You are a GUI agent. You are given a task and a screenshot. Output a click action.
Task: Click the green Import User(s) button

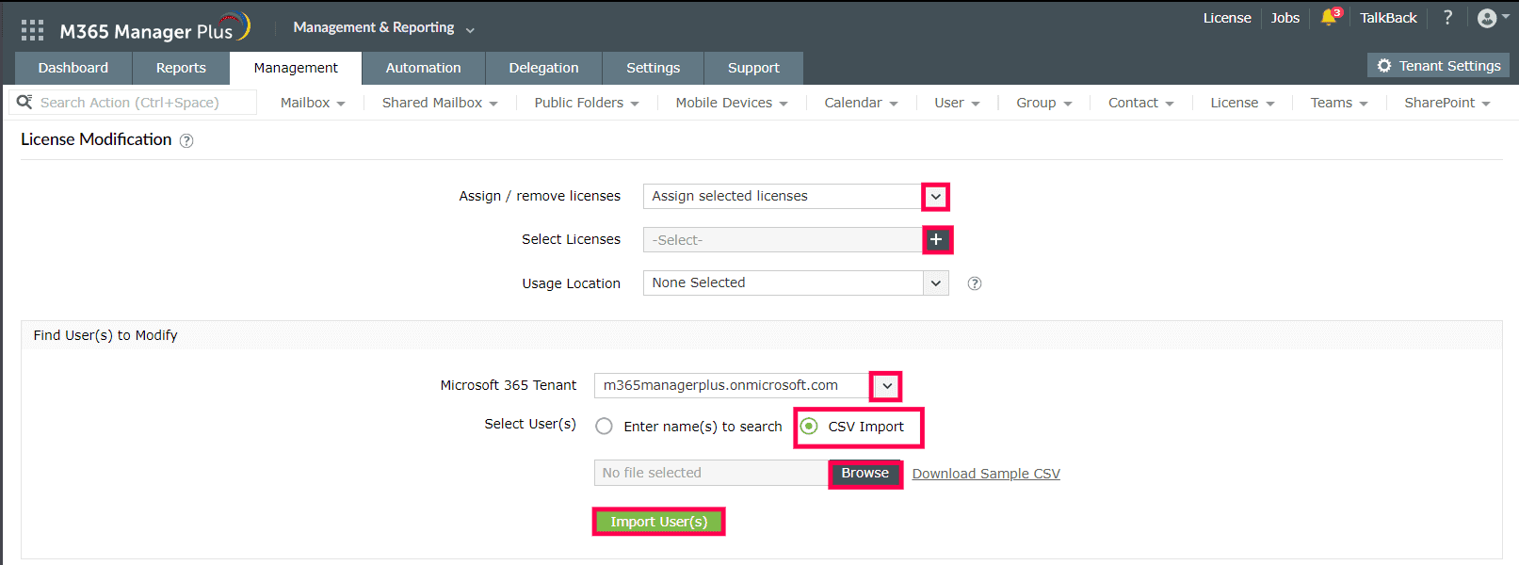[x=658, y=522]
